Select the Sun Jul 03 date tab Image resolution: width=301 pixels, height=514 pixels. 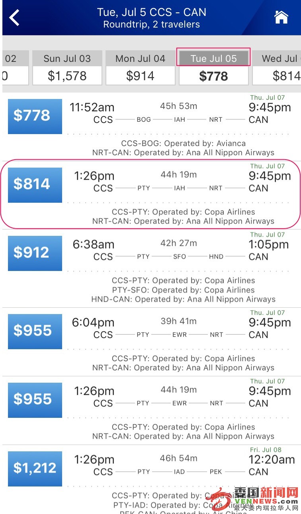click(x=67, y=67)
